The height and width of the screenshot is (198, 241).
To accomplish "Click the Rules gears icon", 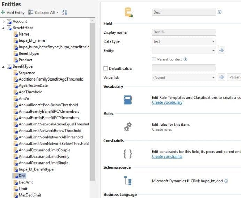I will coord(128,127).
